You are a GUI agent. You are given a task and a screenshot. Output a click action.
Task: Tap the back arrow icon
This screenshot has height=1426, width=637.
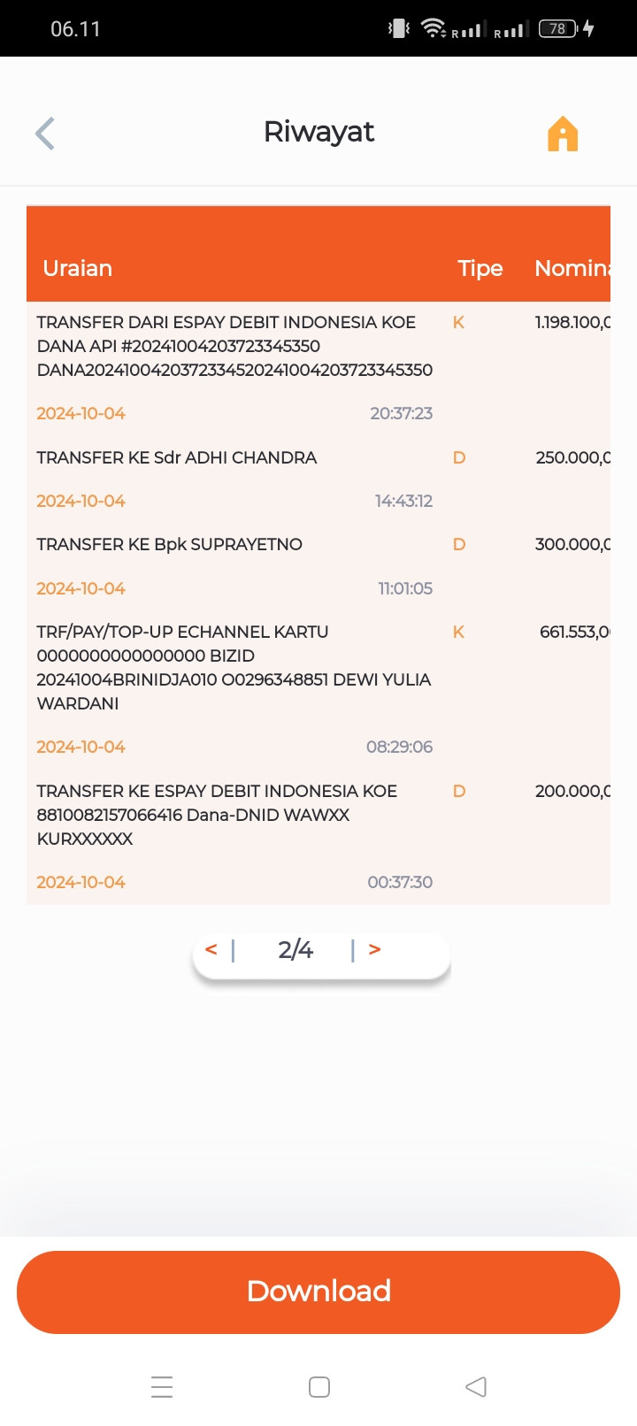coord(45,134)
